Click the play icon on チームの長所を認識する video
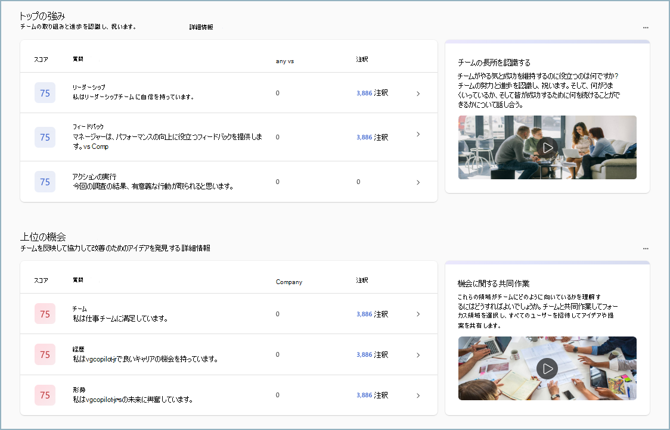Screen dimensions: 670x430 547,147
